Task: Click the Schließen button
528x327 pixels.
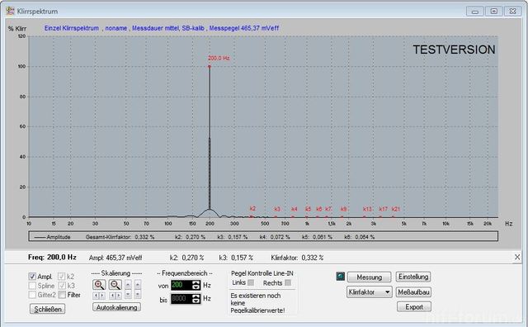Action: click(x=48, y=309)
